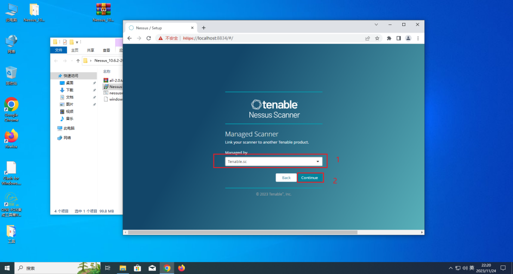
Task: Click the share page icon in address bar
Action: [x=368, y=38]
